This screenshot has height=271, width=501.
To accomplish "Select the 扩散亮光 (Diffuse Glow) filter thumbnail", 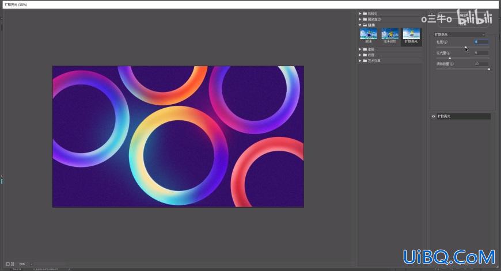I will (x=411, y=35).
